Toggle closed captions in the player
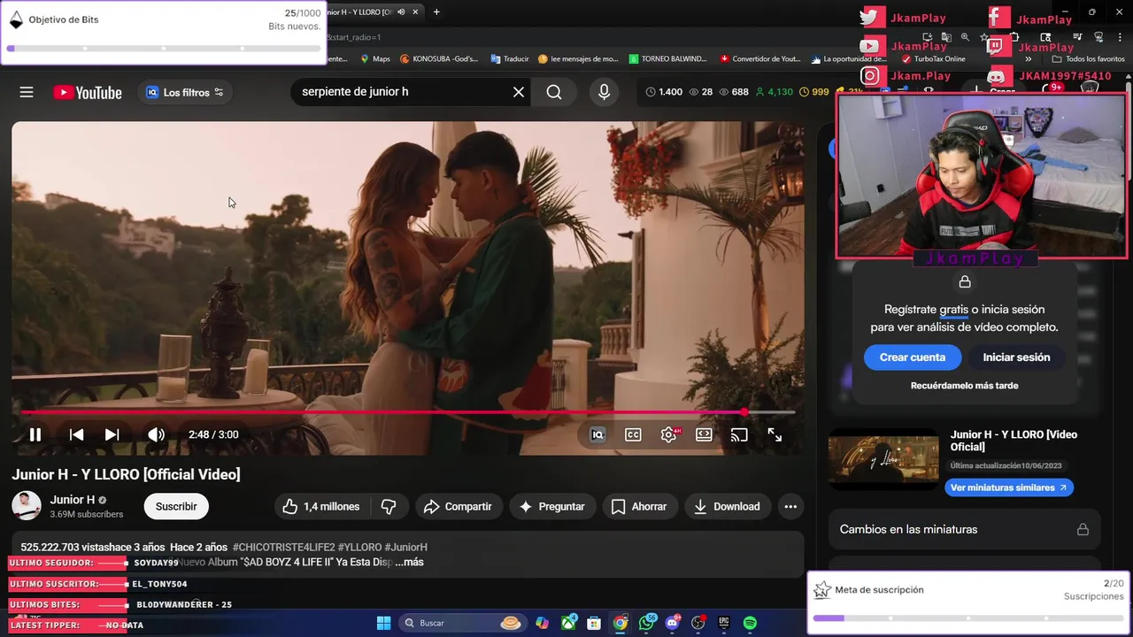This screenshot has width=1133, height=637. 633,434
